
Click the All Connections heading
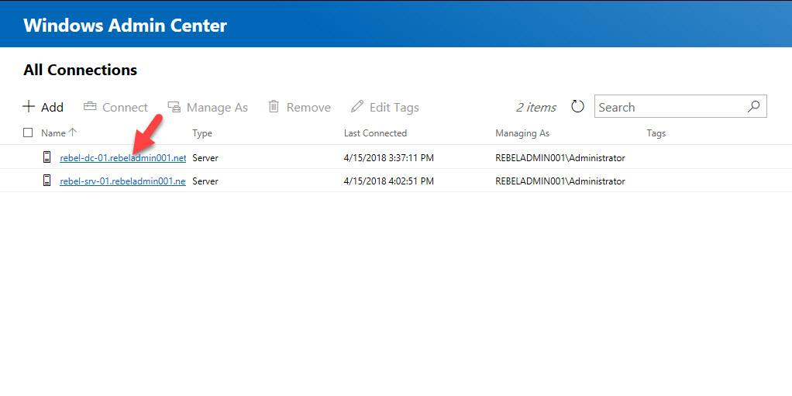(81, 70)
